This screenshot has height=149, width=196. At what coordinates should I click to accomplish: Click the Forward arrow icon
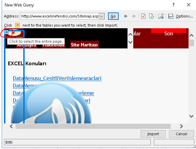[134, 16]
